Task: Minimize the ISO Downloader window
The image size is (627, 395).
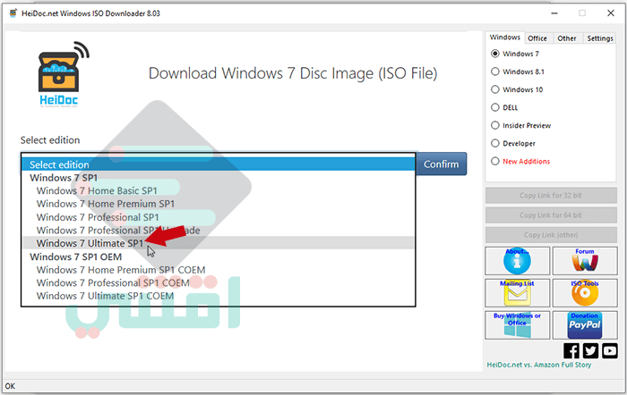Action: tap(554, 13)
